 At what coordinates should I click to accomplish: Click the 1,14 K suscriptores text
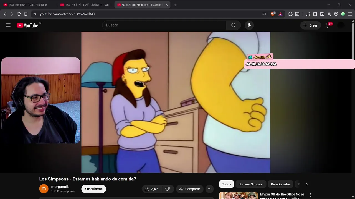[x=63, y=192]
